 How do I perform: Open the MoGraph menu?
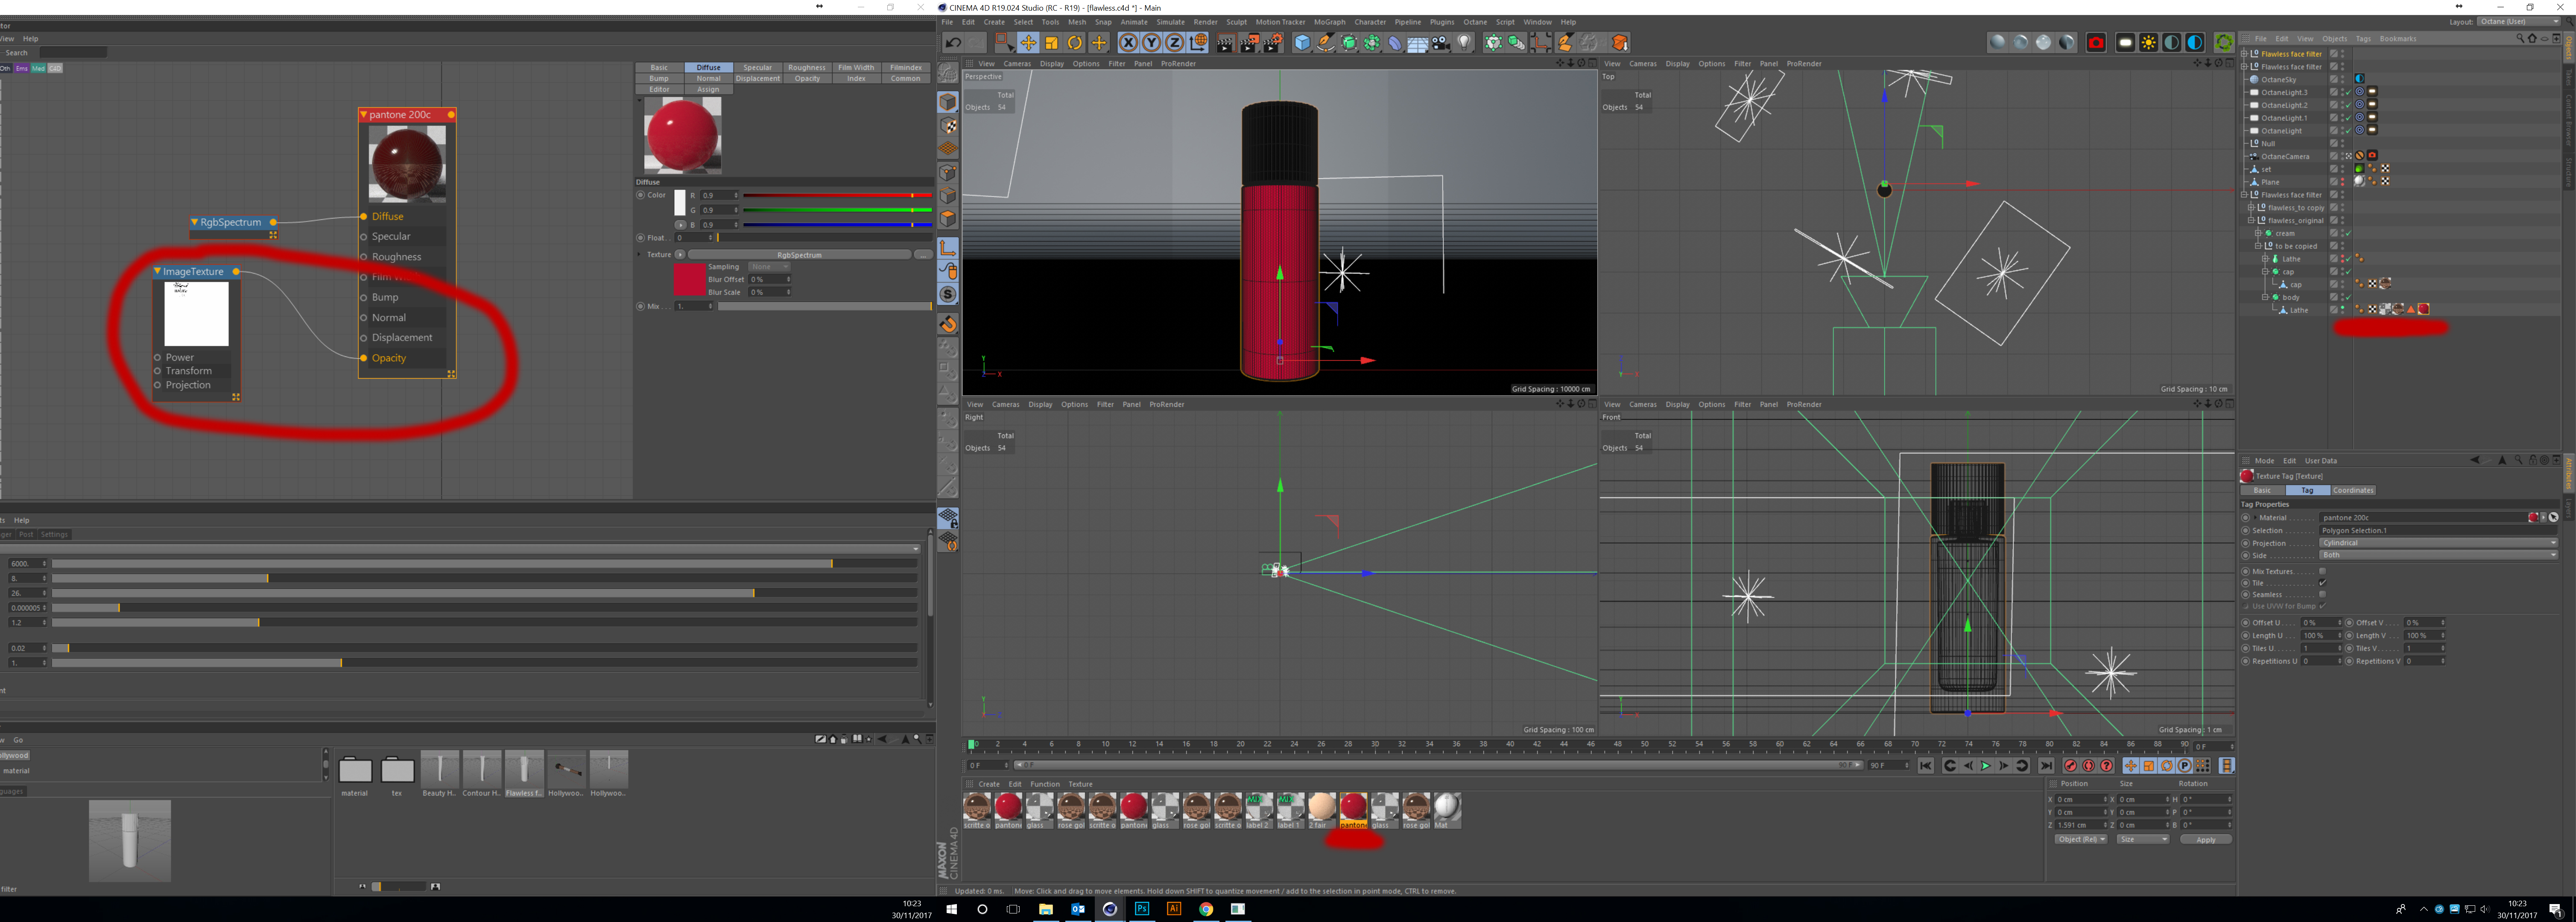(1329, 22)
